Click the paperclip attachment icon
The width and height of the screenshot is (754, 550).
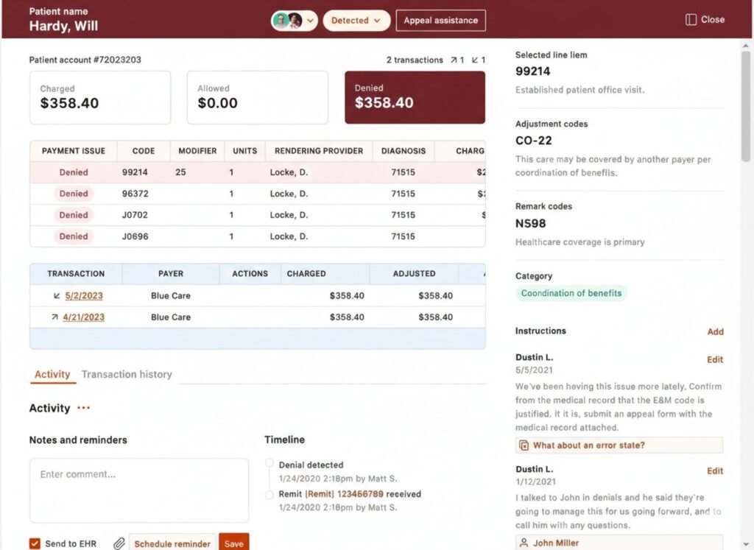[x=119, y=543]
